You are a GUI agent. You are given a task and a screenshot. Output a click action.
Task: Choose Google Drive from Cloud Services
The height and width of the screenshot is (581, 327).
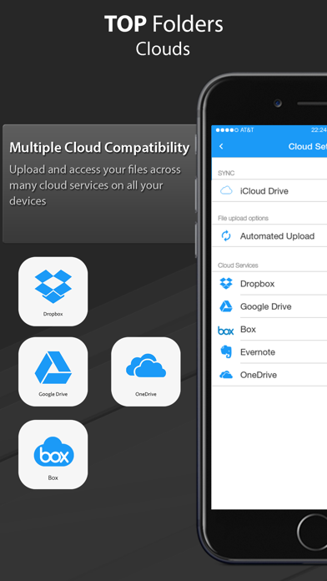tap(269, 306)
